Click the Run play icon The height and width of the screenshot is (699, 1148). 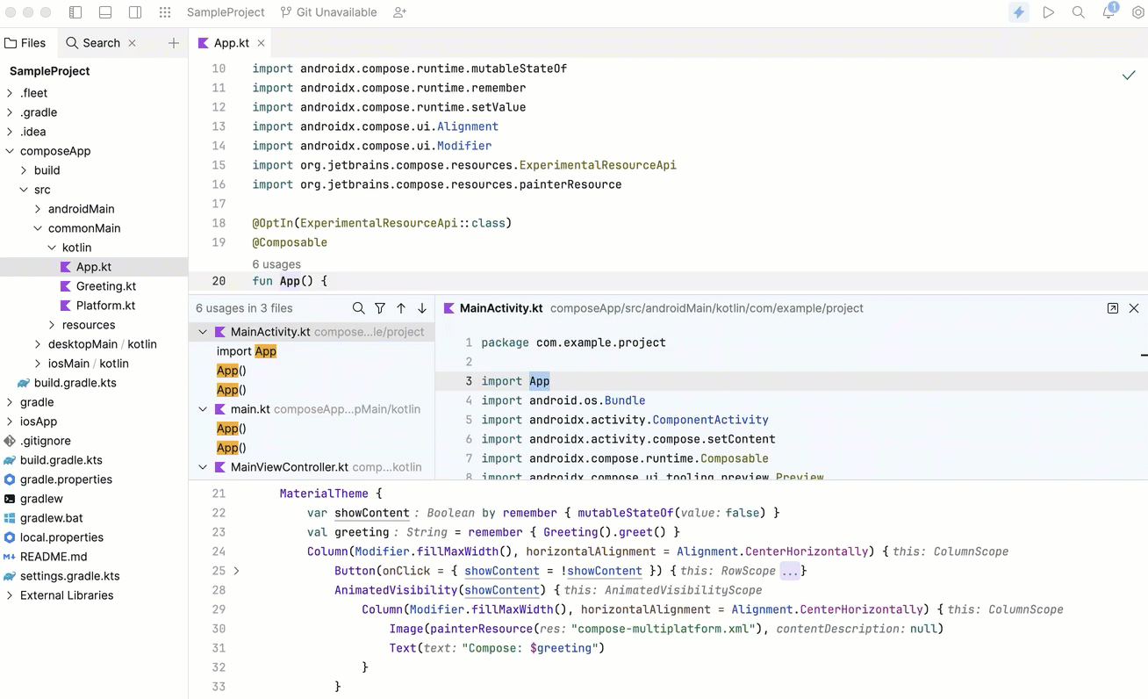tap(1049, 12)
